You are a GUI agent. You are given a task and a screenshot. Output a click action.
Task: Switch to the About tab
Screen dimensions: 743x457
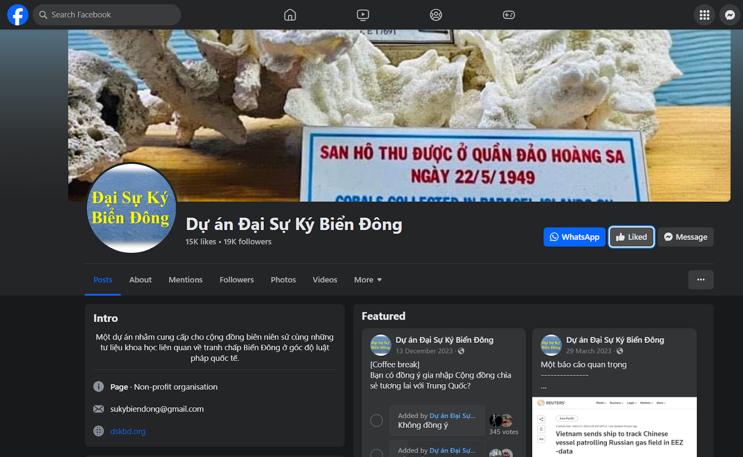point(140,280)
